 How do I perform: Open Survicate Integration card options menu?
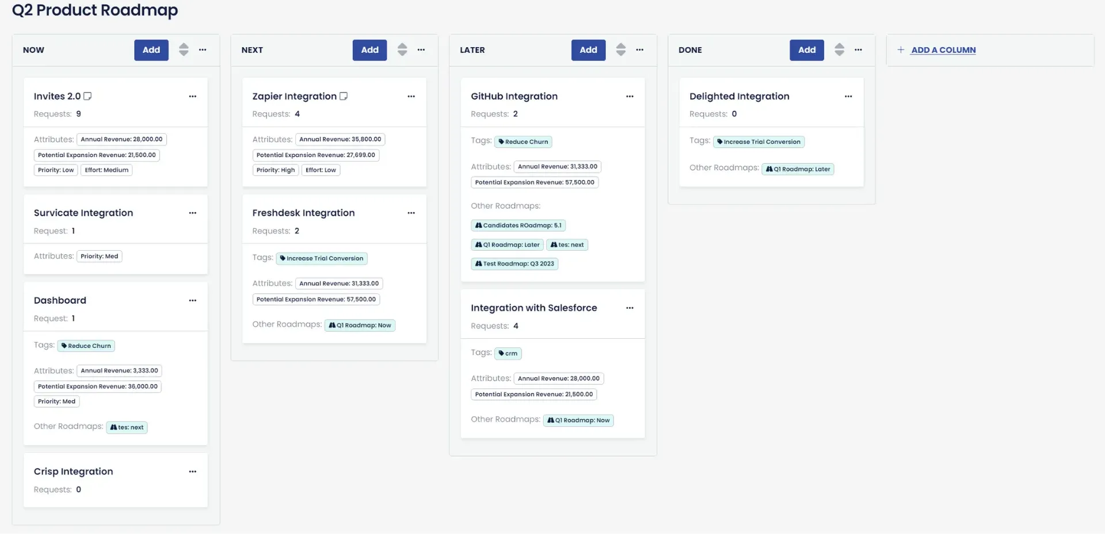193,213
